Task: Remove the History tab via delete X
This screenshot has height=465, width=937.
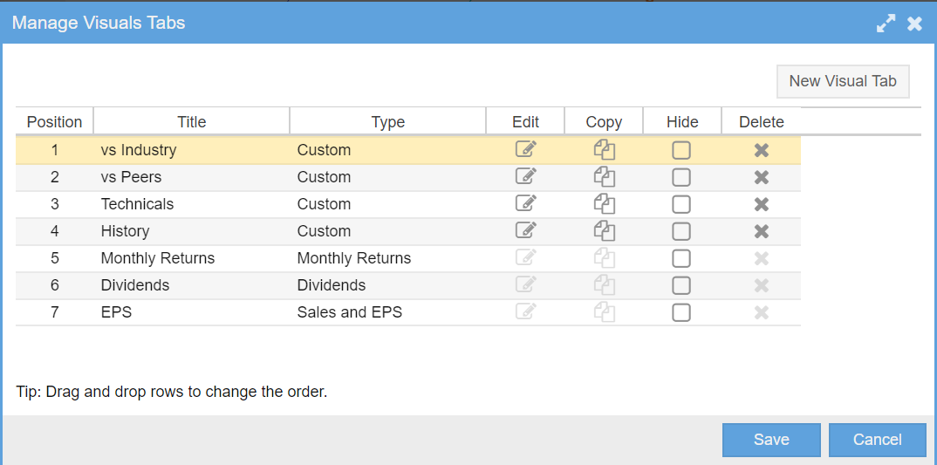Action: coord(762,231)
